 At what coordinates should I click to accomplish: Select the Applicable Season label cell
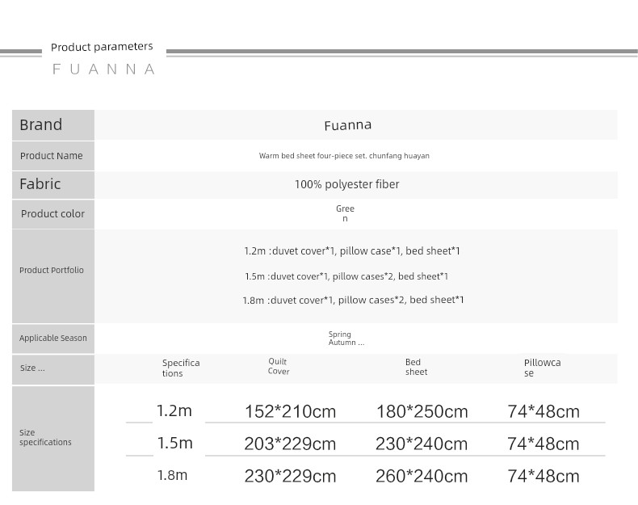coord(53,338)
